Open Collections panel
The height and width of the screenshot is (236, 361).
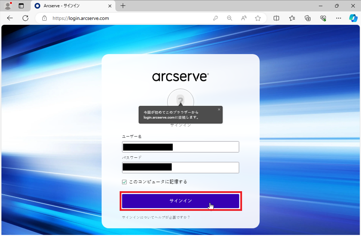tap(308, 18)
